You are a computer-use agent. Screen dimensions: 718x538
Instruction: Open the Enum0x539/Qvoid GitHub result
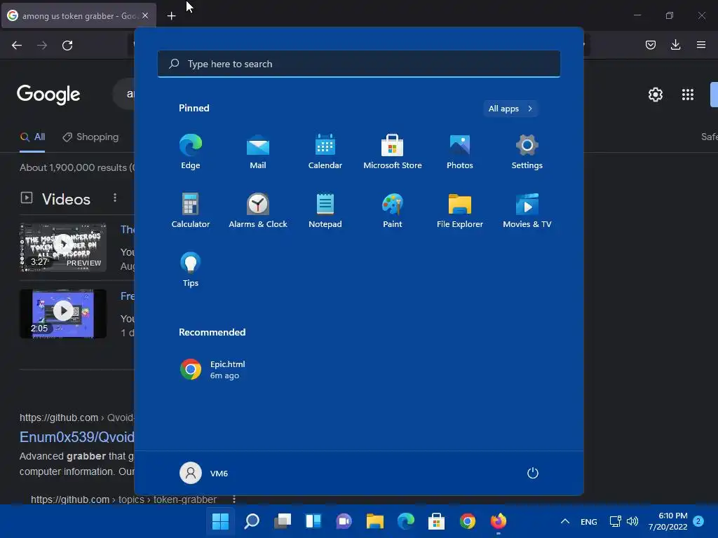[x=77, y=437]
